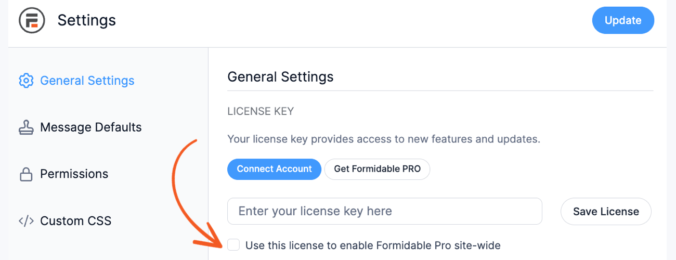The height and width of the screenshot is (260, 676).
Task: Click the Permissions padlock icon
Action: tap(26, 174)
